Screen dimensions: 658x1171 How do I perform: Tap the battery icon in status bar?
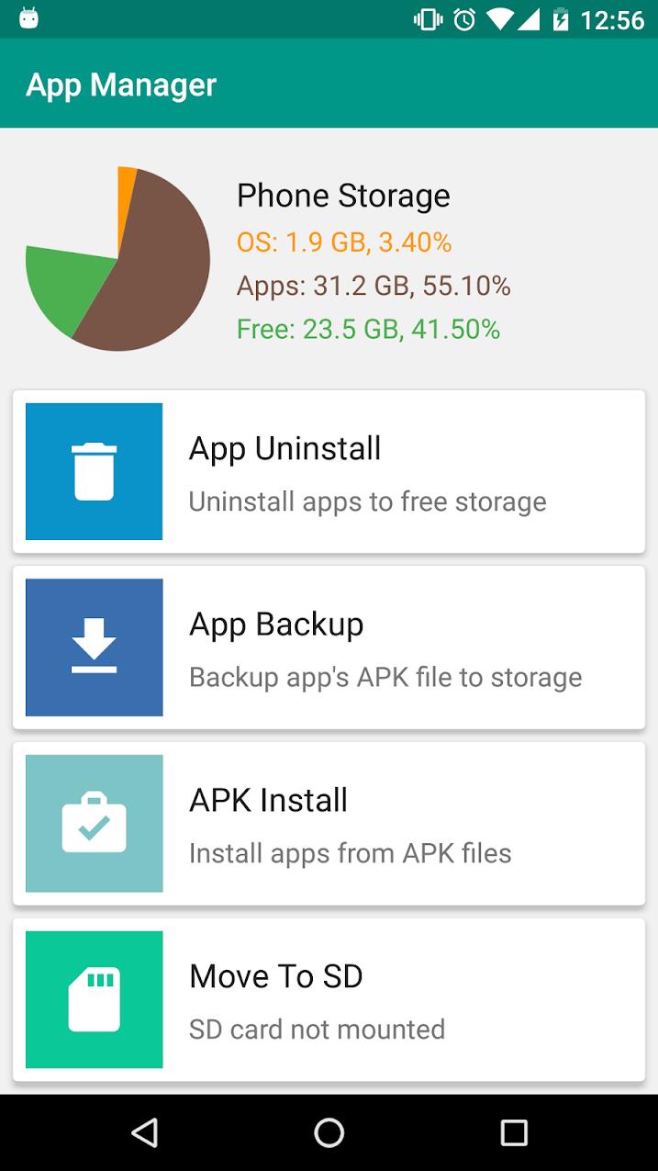point(560,19)
